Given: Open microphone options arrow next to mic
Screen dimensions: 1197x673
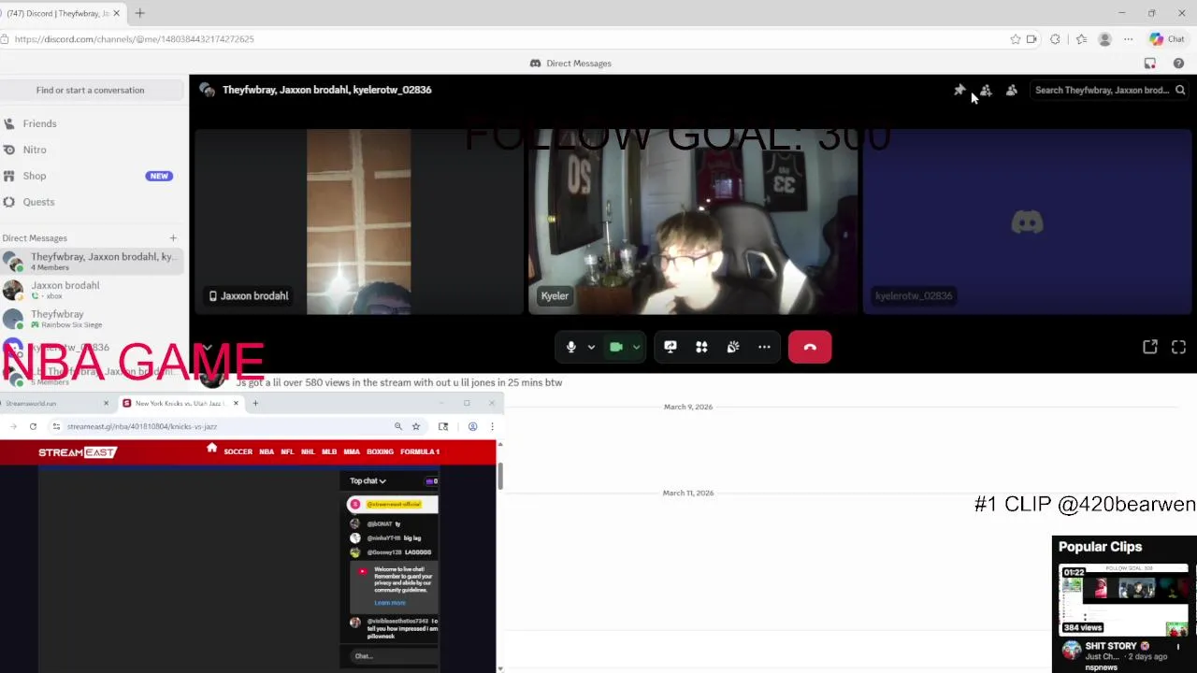Looking at the screenshot, I should [591, 347].
